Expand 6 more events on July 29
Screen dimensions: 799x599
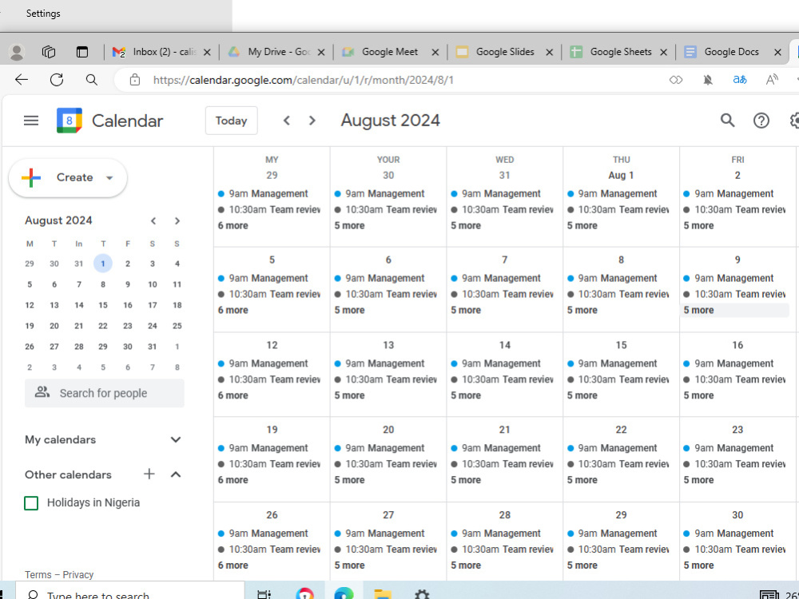pyautogui.click(x=233, y=225)
